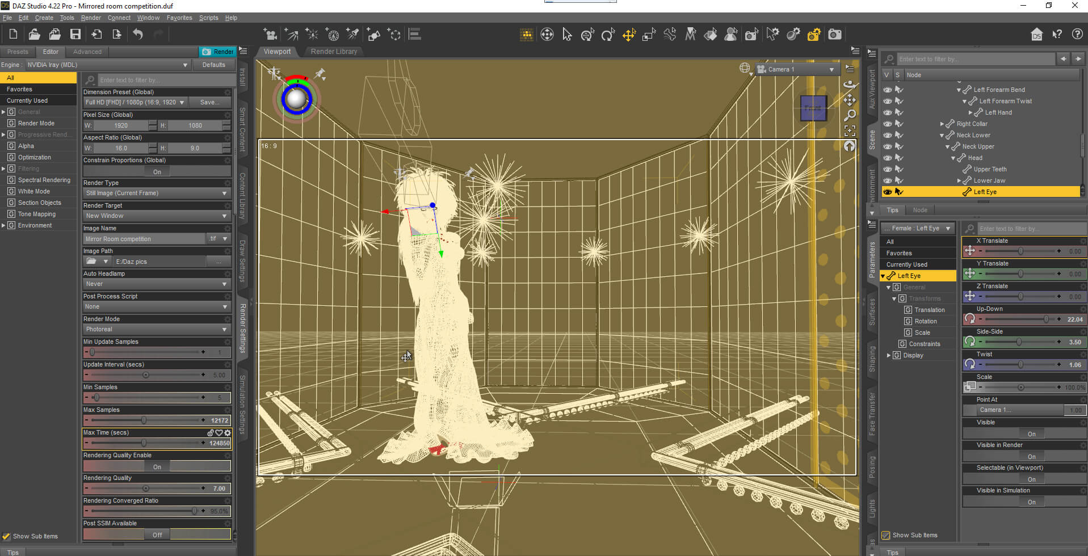Click the Render button
Screen dimensions: 1088x556
(x=217, y=52)
